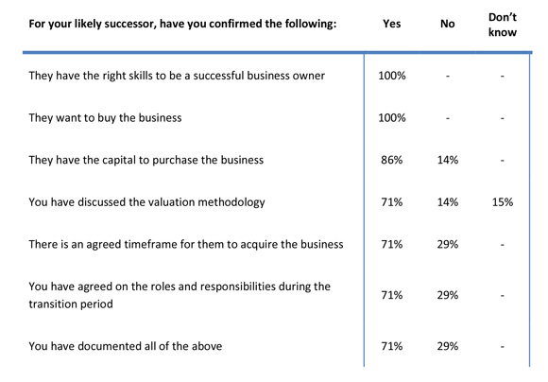Image resolution: width=548 pixels, height=382 pixels.
Task: Click 29% No for roles and responsibilities
Action: (x=448, y=295)
